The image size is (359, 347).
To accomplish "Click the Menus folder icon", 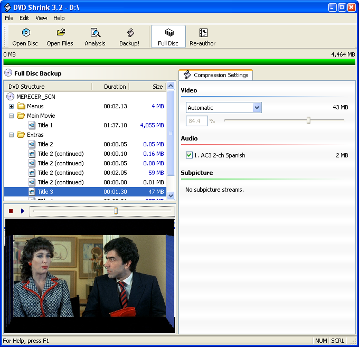I will pyautogui.click(x=21, y=106).
